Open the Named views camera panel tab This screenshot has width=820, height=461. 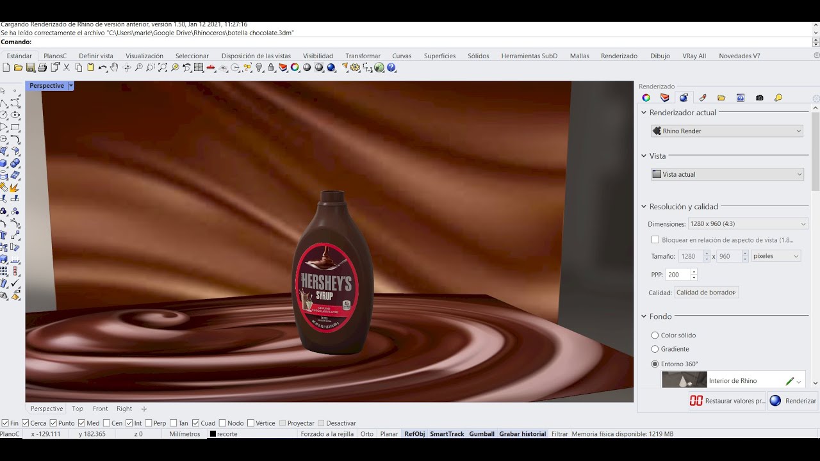(759, 98)
